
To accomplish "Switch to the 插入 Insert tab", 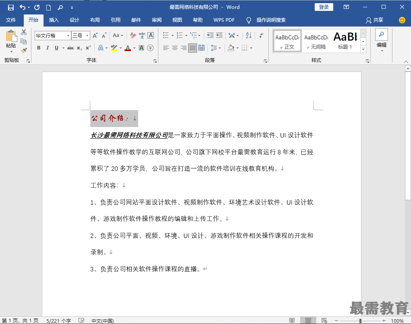I will click(x=54, y=20).
